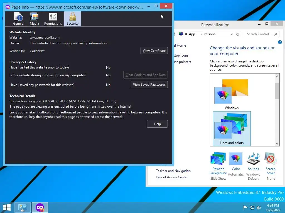This screenshot has height=213, width=285.
Task: Select the Lines and colors theme
Action: pyautogui.click(x=232, y=128)
